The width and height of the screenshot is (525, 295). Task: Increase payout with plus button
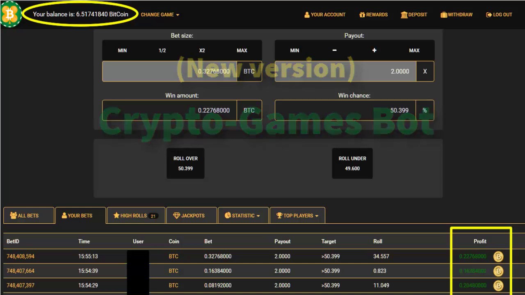pyautogui.click(x=374, y=50)
